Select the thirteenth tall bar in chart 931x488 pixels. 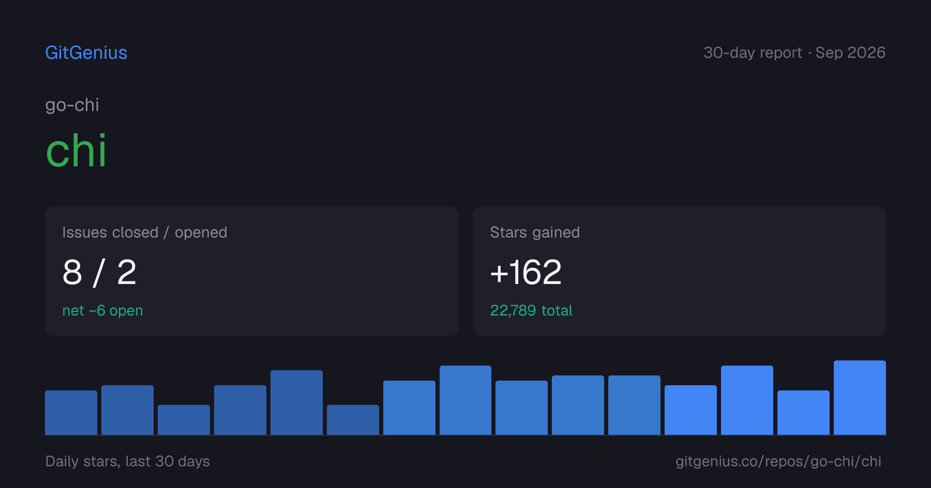(x=747, y=400)
